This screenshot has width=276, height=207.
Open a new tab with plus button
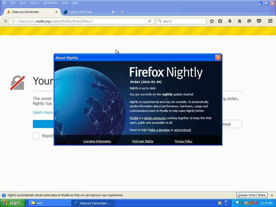point(122,12)
